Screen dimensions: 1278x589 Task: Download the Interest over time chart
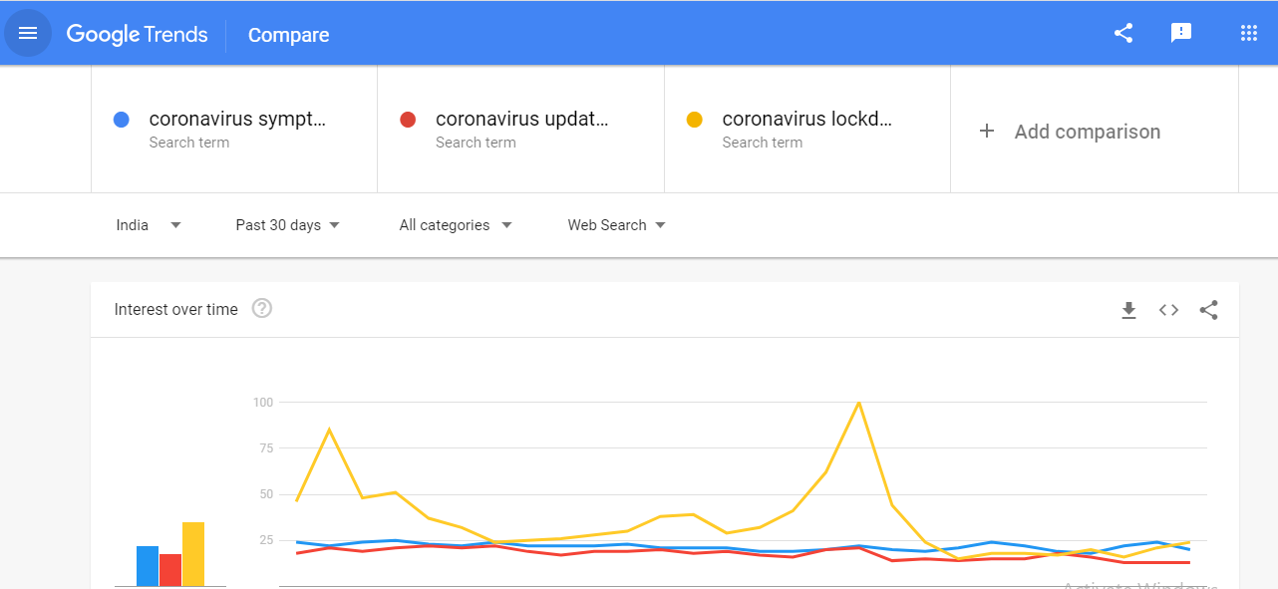pos(1128,310)
